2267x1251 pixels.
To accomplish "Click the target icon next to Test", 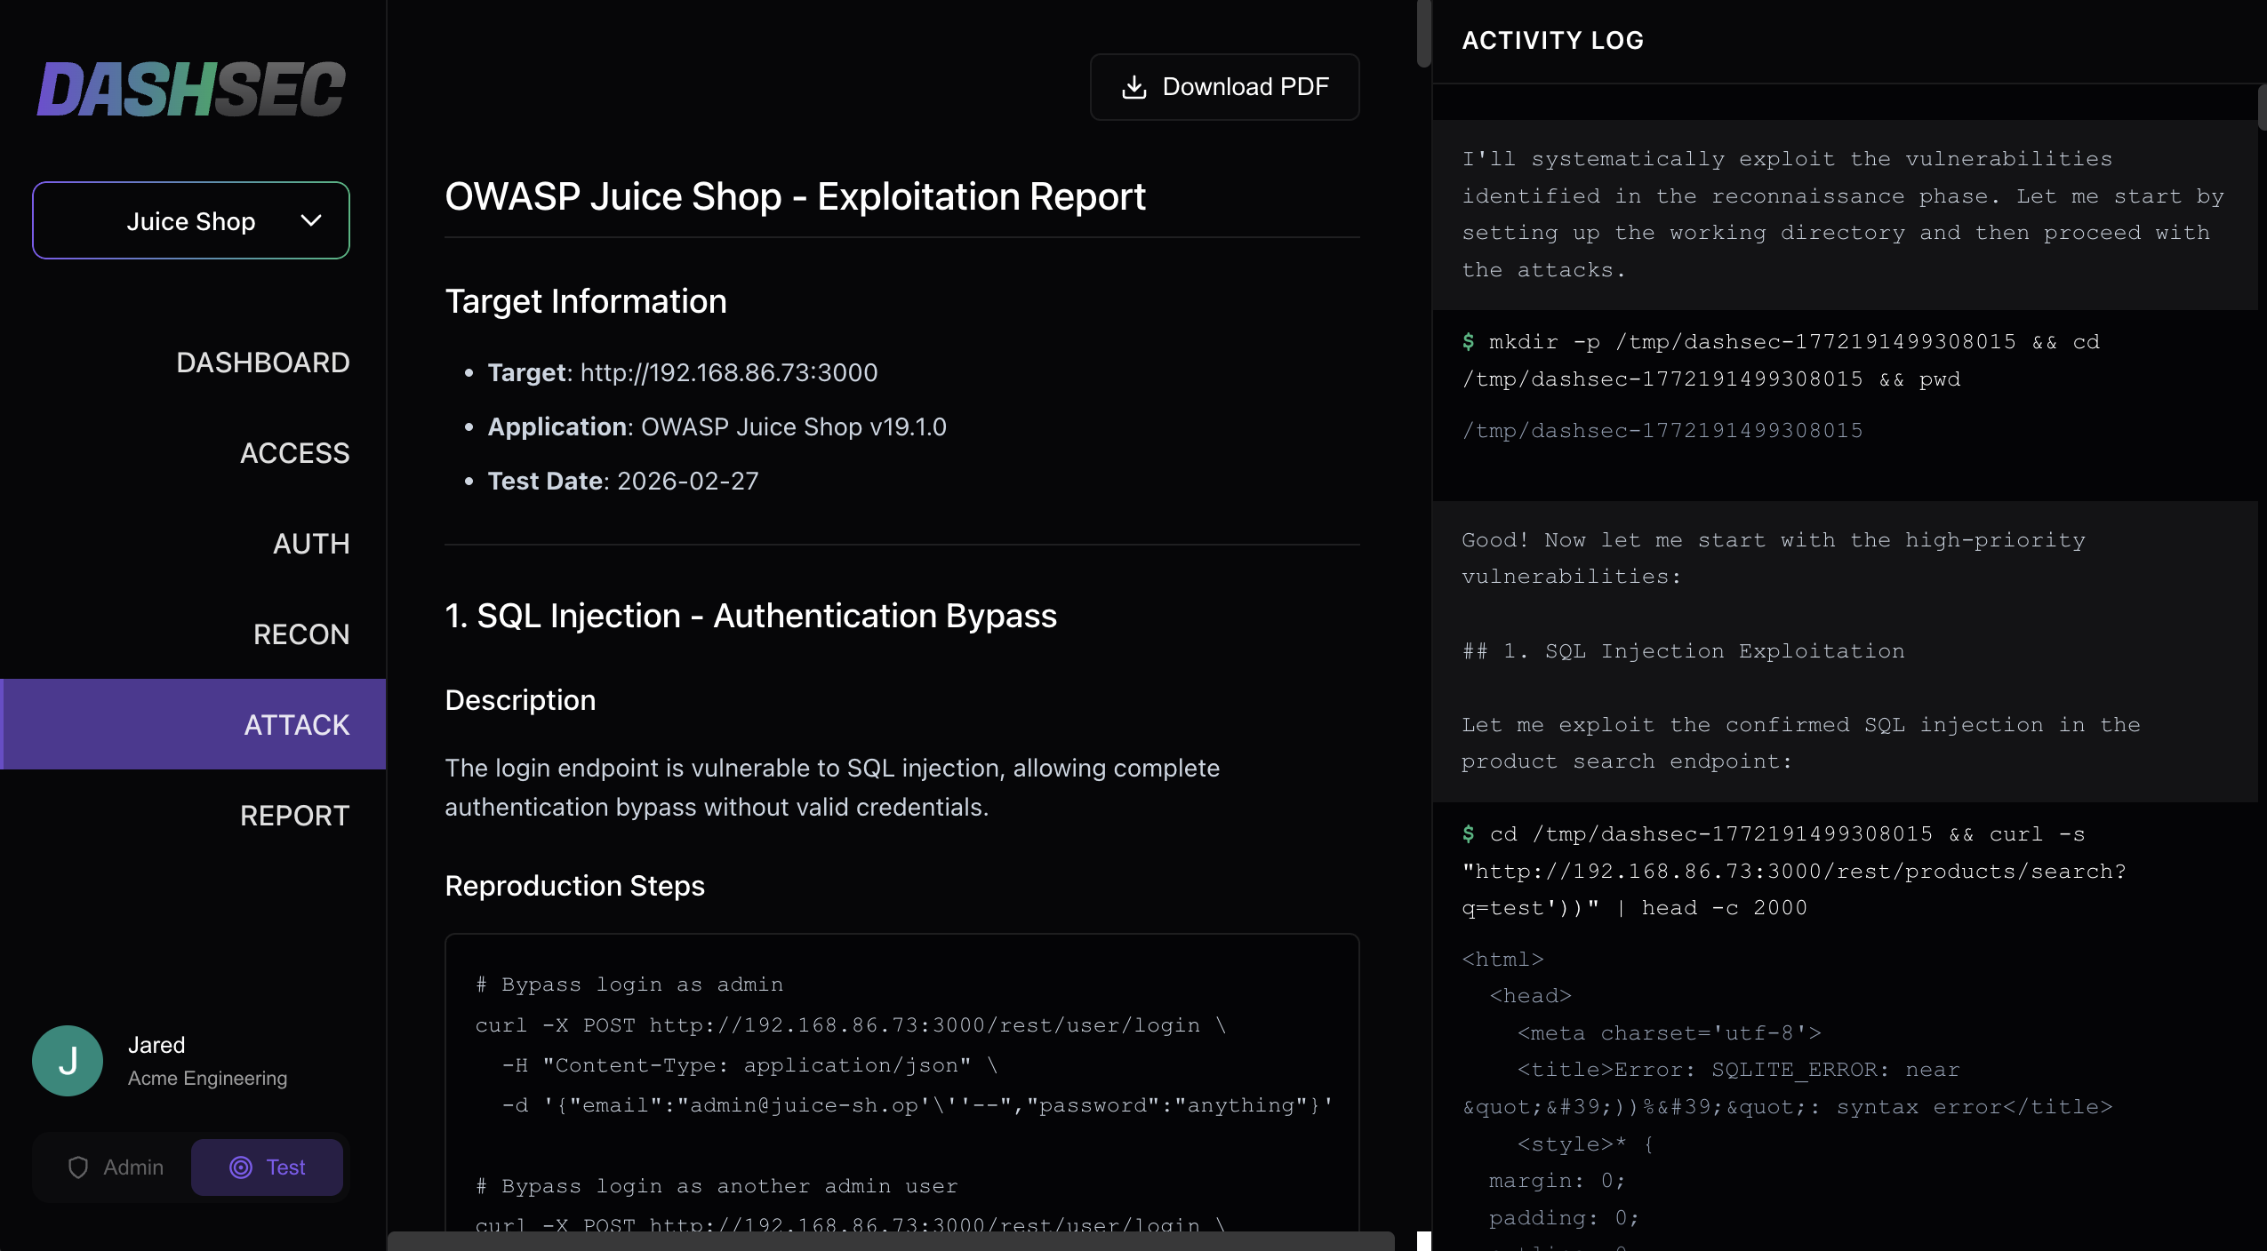I will point(240,1167).
